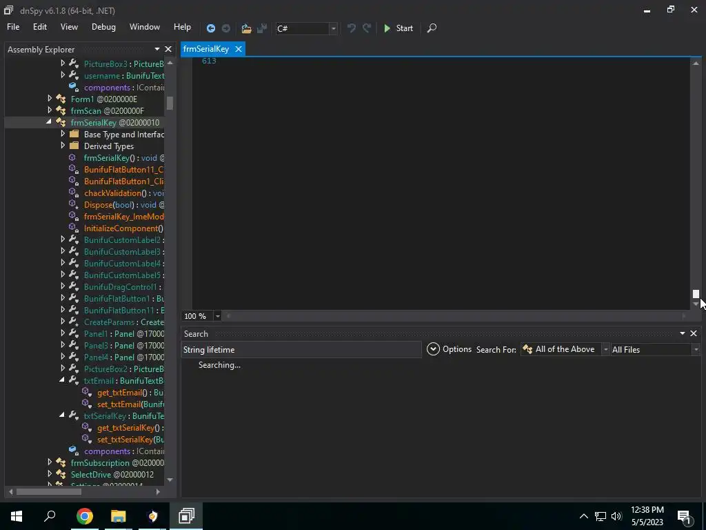Open Assembly Explorer panel options dropdown

[157, 49]
